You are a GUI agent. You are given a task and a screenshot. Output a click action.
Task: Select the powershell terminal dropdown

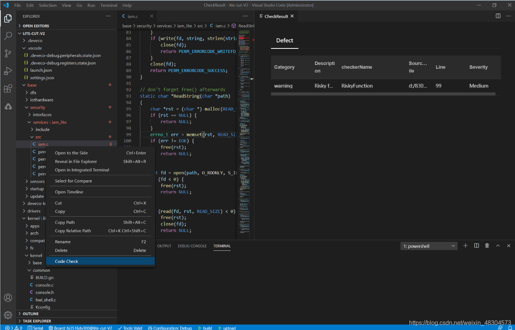pos(429,246)
